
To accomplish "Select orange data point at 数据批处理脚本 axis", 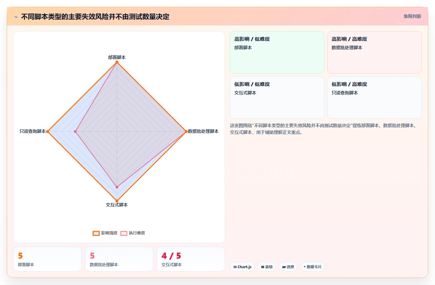I will pyautogui.click(x=186, y=131).
